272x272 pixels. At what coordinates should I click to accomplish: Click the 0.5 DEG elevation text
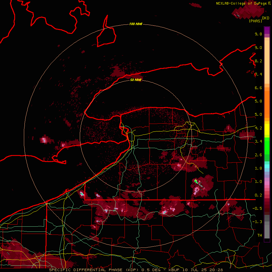(x=151, y=270)
